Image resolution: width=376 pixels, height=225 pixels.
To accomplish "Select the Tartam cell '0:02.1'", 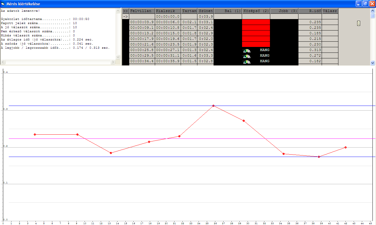I will [189, 22].
